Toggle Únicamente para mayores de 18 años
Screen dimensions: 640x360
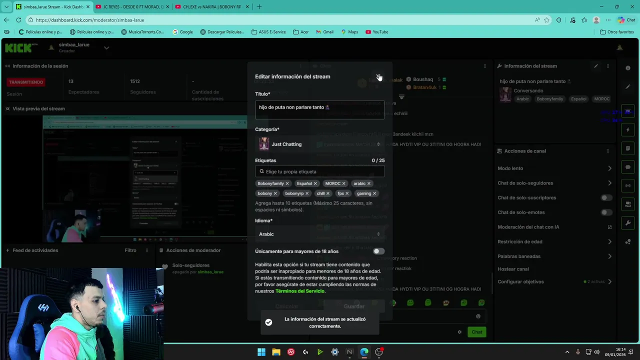click(378, 251)
